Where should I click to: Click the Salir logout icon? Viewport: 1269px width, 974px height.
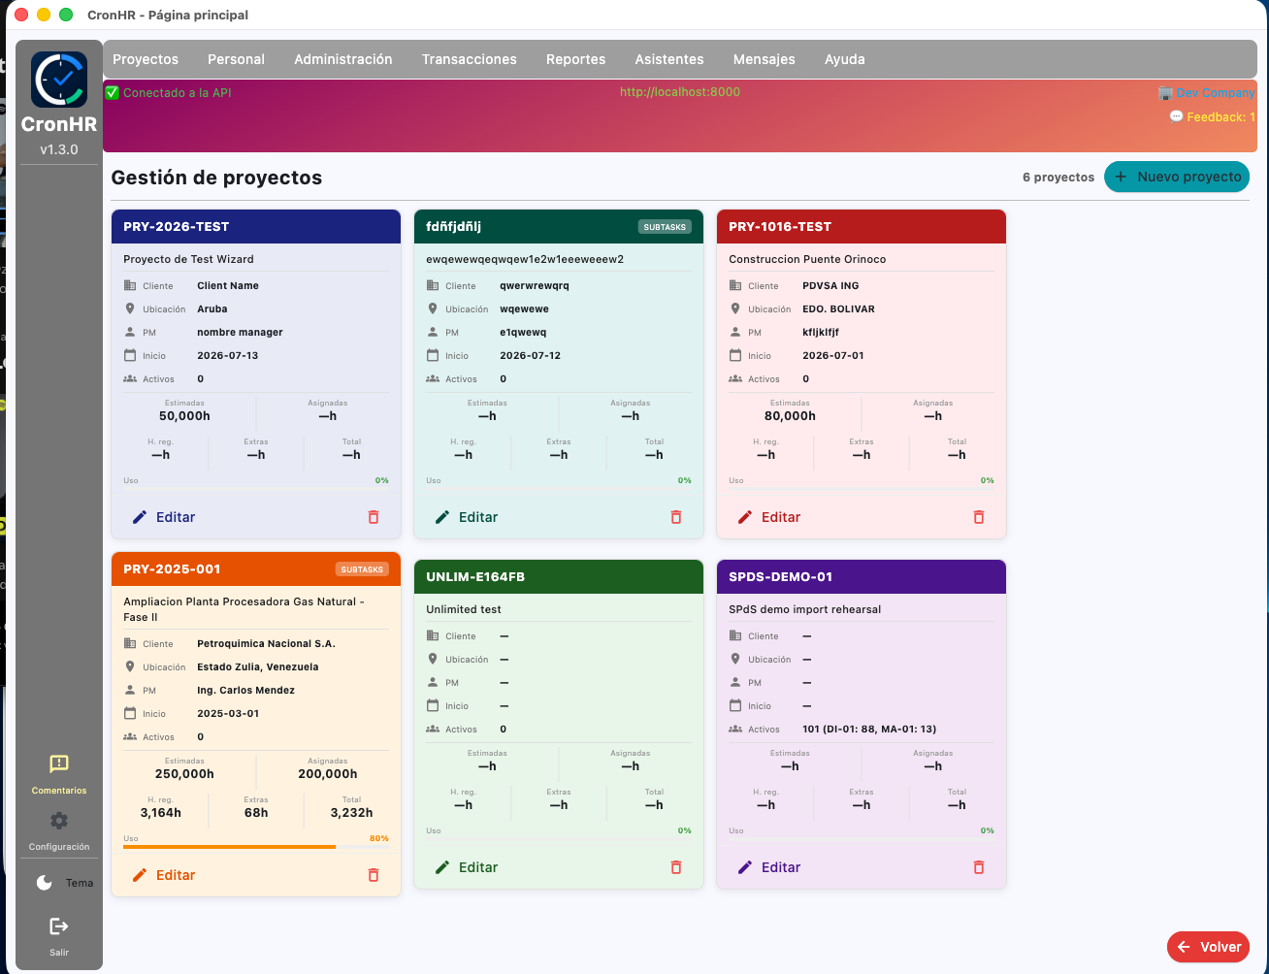[59, 926]
